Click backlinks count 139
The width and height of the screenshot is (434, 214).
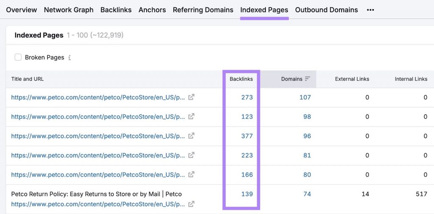(x=247, y=194)
